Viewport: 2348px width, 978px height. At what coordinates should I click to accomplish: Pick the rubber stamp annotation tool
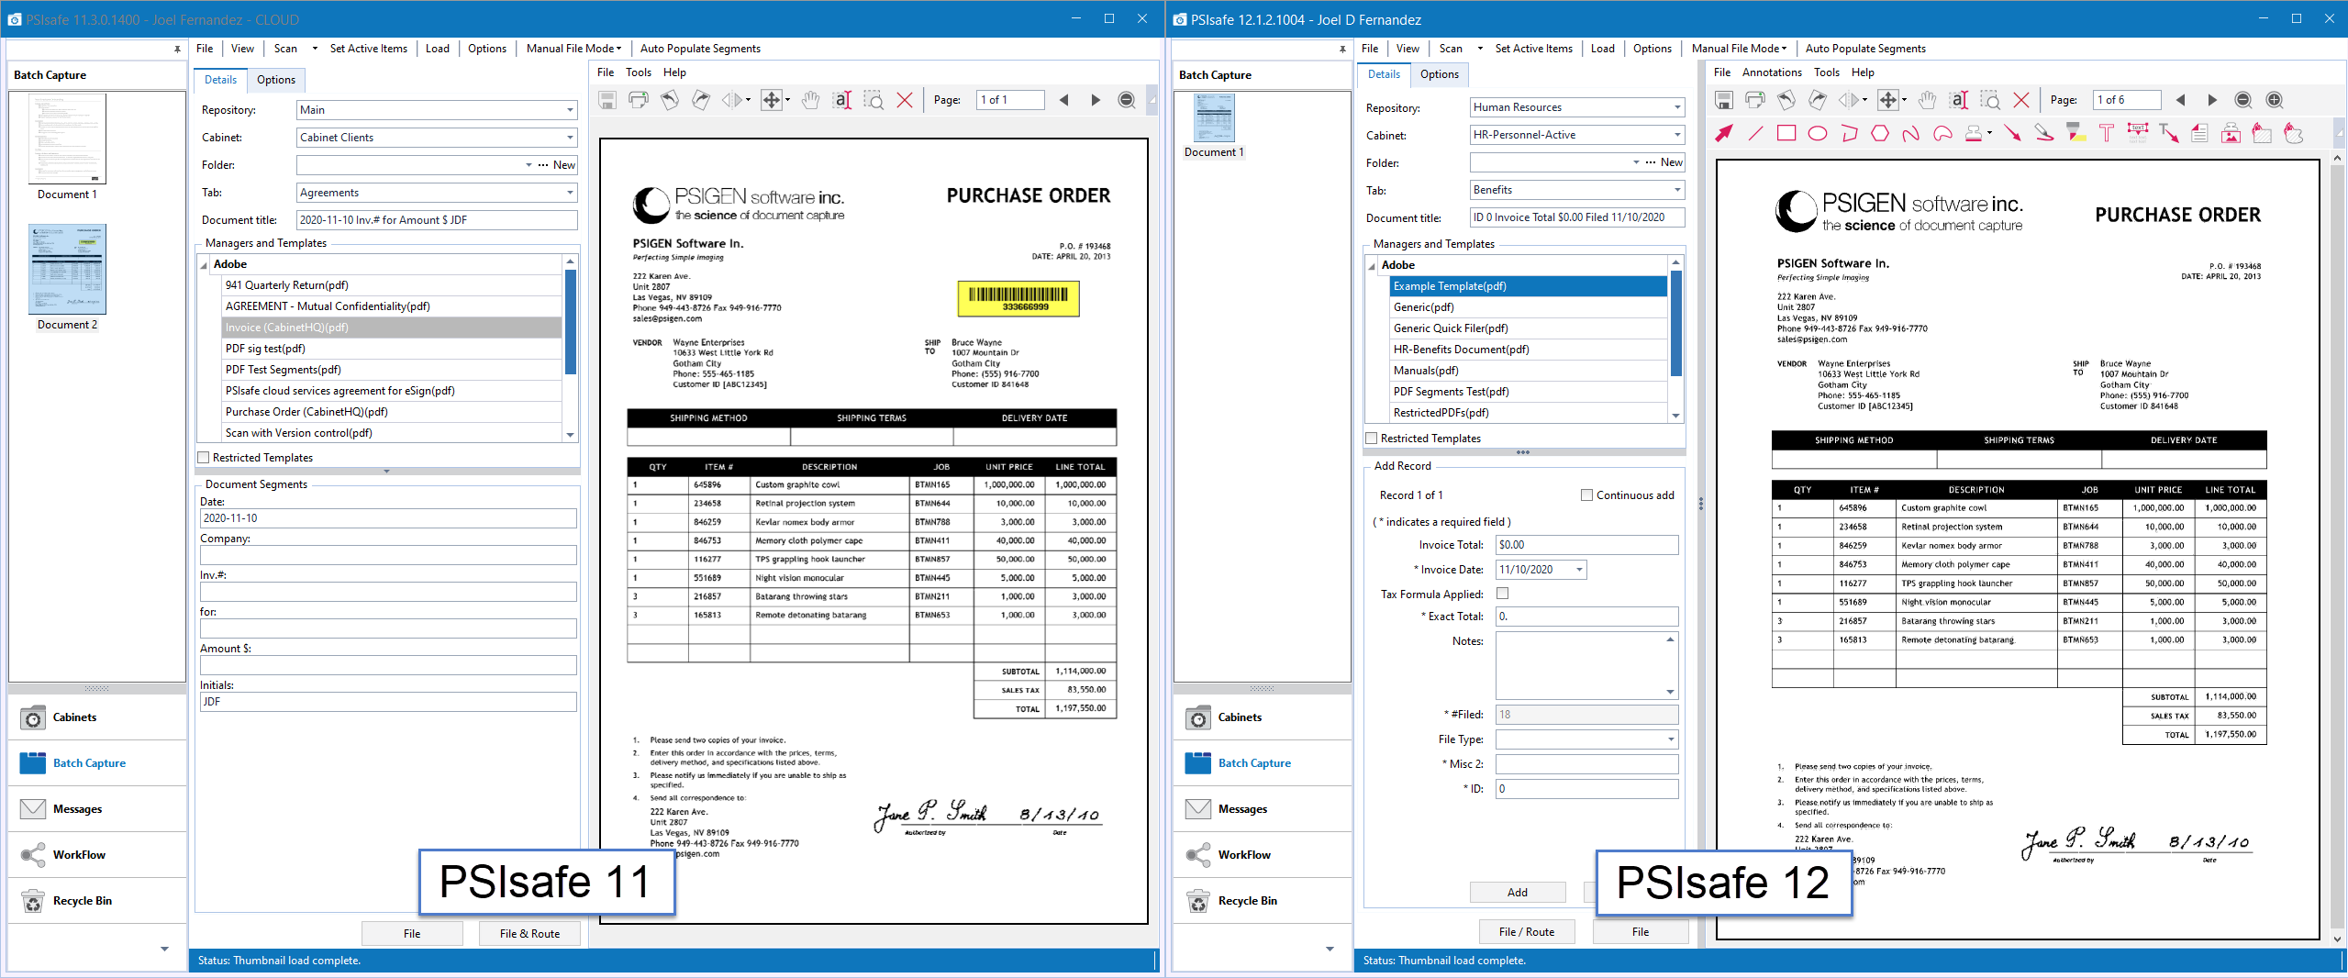click(x=1973, y=134)
